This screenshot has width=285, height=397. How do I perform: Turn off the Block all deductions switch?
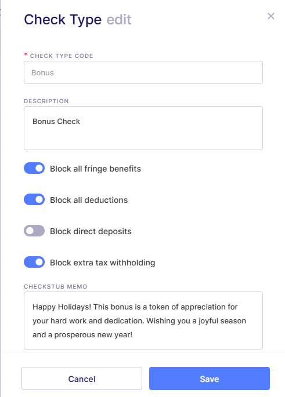pos(34,199)
